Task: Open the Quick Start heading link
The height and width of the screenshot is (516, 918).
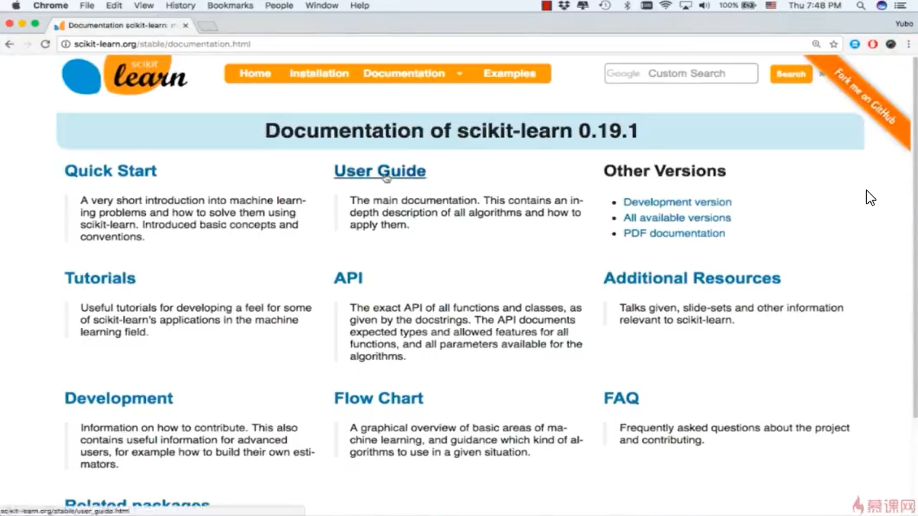Action: pos(110,171)
